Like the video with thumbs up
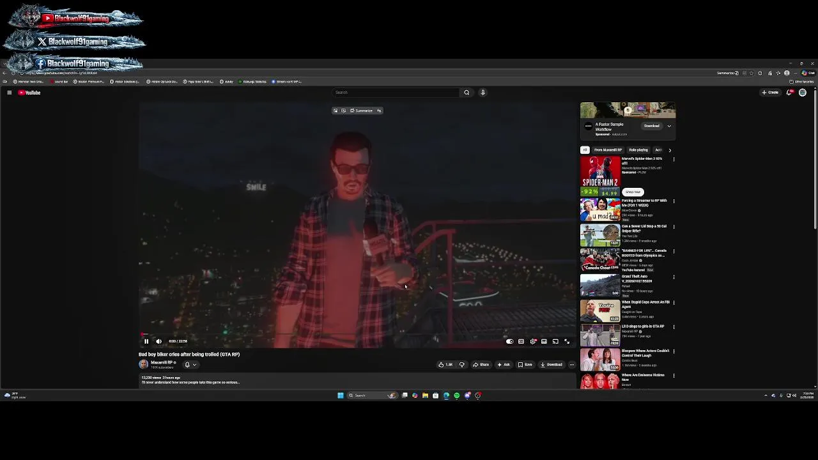 445,365
